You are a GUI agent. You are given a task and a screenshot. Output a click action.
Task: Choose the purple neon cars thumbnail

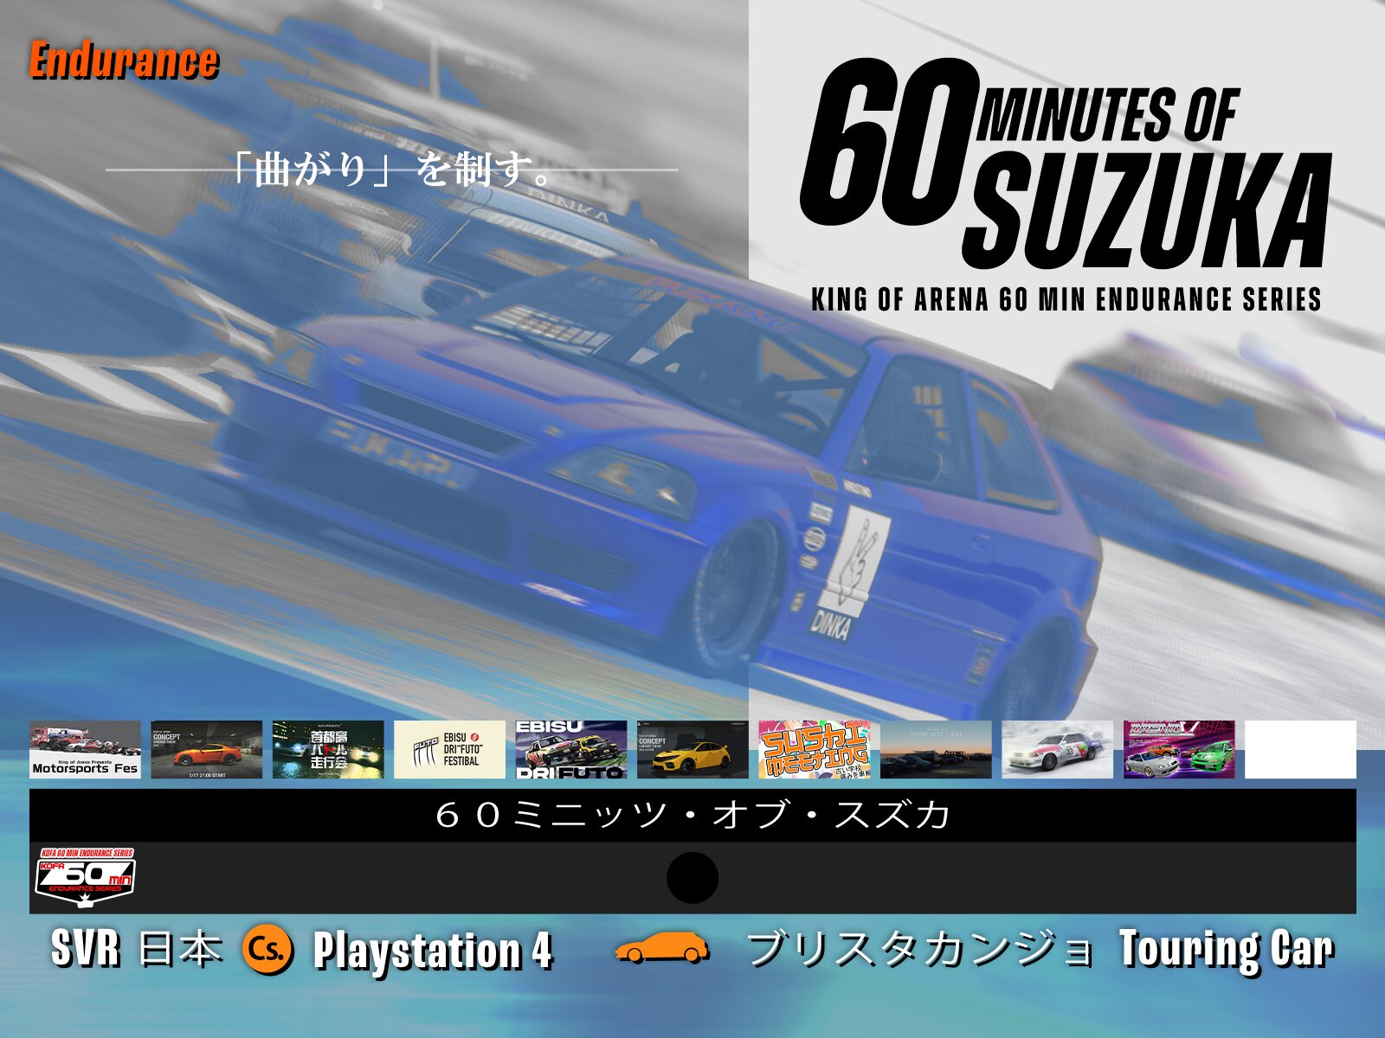pos(1179,749)
